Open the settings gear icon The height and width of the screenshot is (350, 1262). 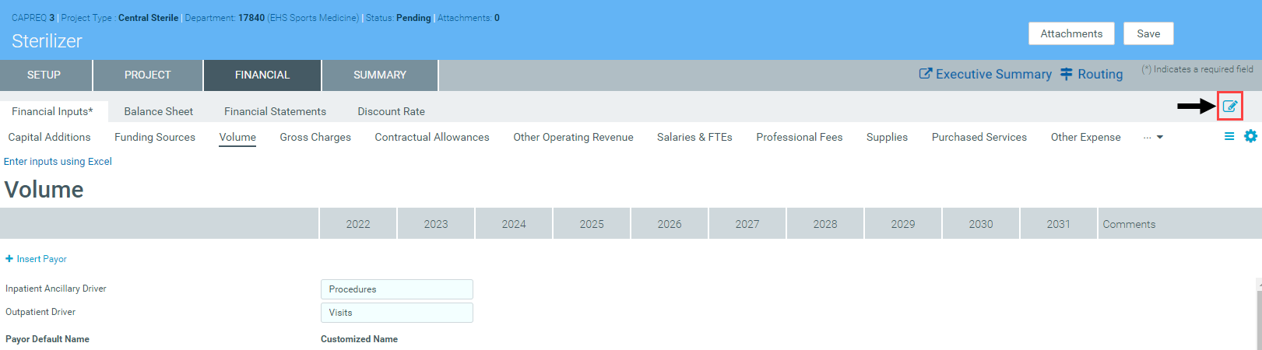(1250, 136)
